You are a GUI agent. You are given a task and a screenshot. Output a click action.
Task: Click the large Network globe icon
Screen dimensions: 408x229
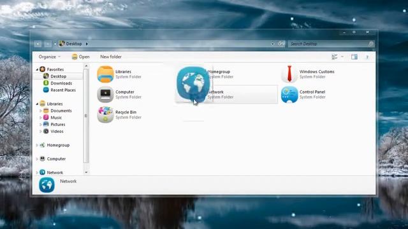pos(193,83)
